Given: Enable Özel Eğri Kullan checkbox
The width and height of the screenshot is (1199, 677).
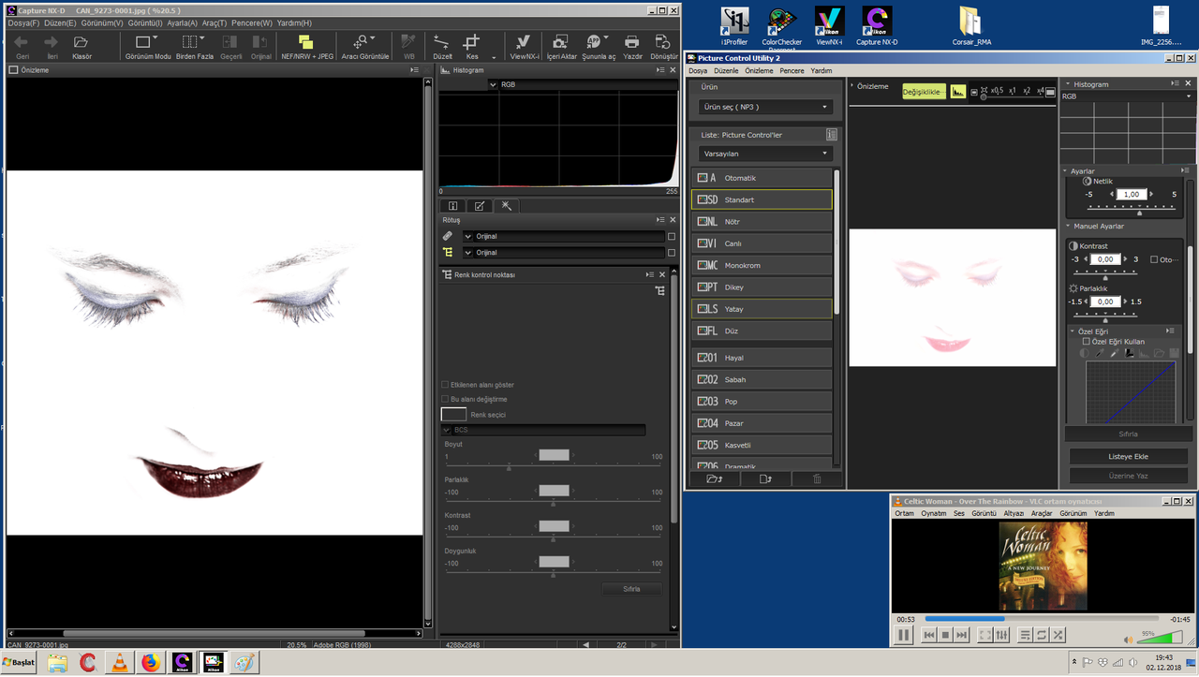Looking at the screenshot, I should point(1086,342).
